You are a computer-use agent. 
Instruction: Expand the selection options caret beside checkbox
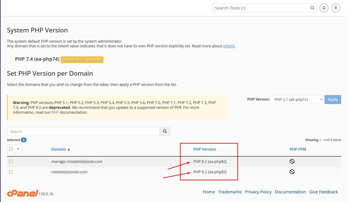coord(18,149)
